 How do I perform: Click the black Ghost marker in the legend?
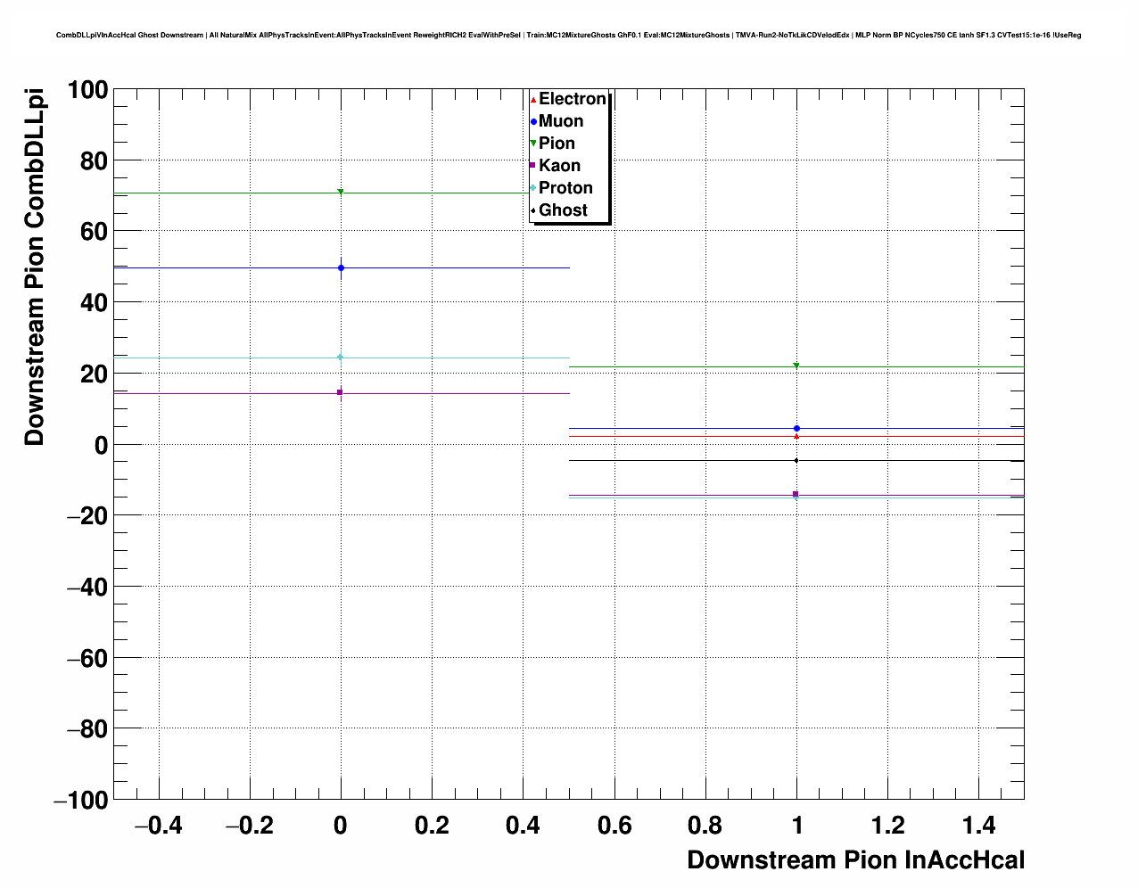point(533,210)
